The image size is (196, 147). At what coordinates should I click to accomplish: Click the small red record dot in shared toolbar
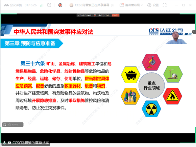pos(95,15)
